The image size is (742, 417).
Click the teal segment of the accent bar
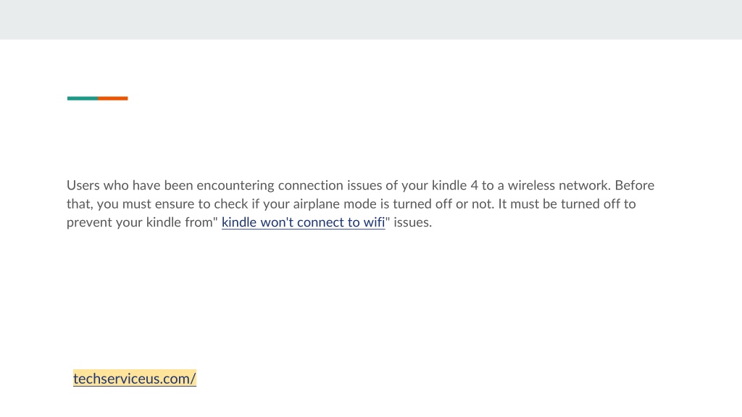pyautogui.click(x=83, y=98)
